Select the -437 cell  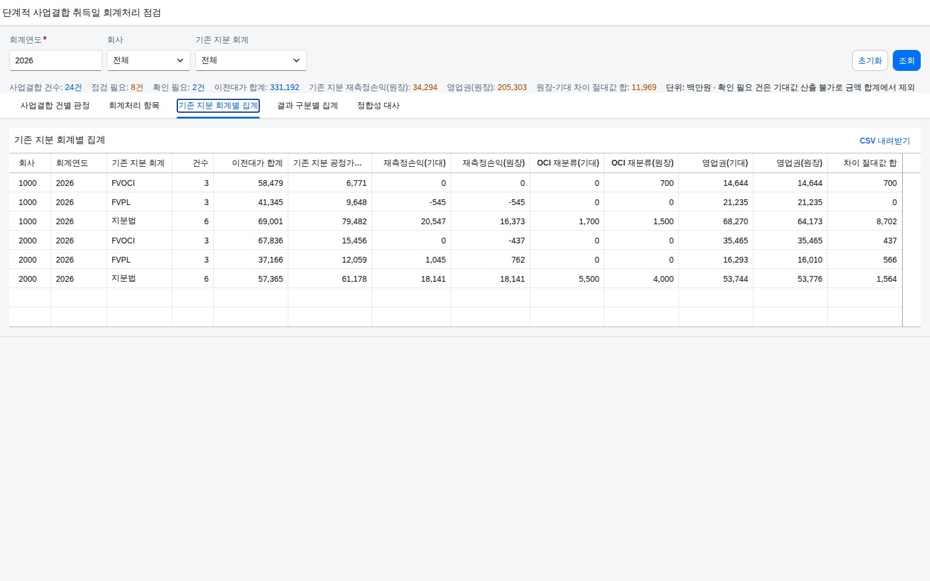click(491, 241)
